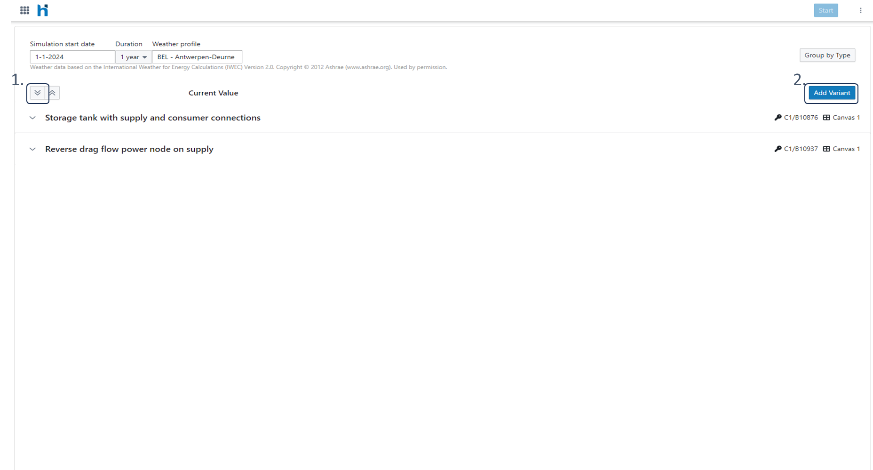Select the Weather profile field

click(x=197, y=57)
